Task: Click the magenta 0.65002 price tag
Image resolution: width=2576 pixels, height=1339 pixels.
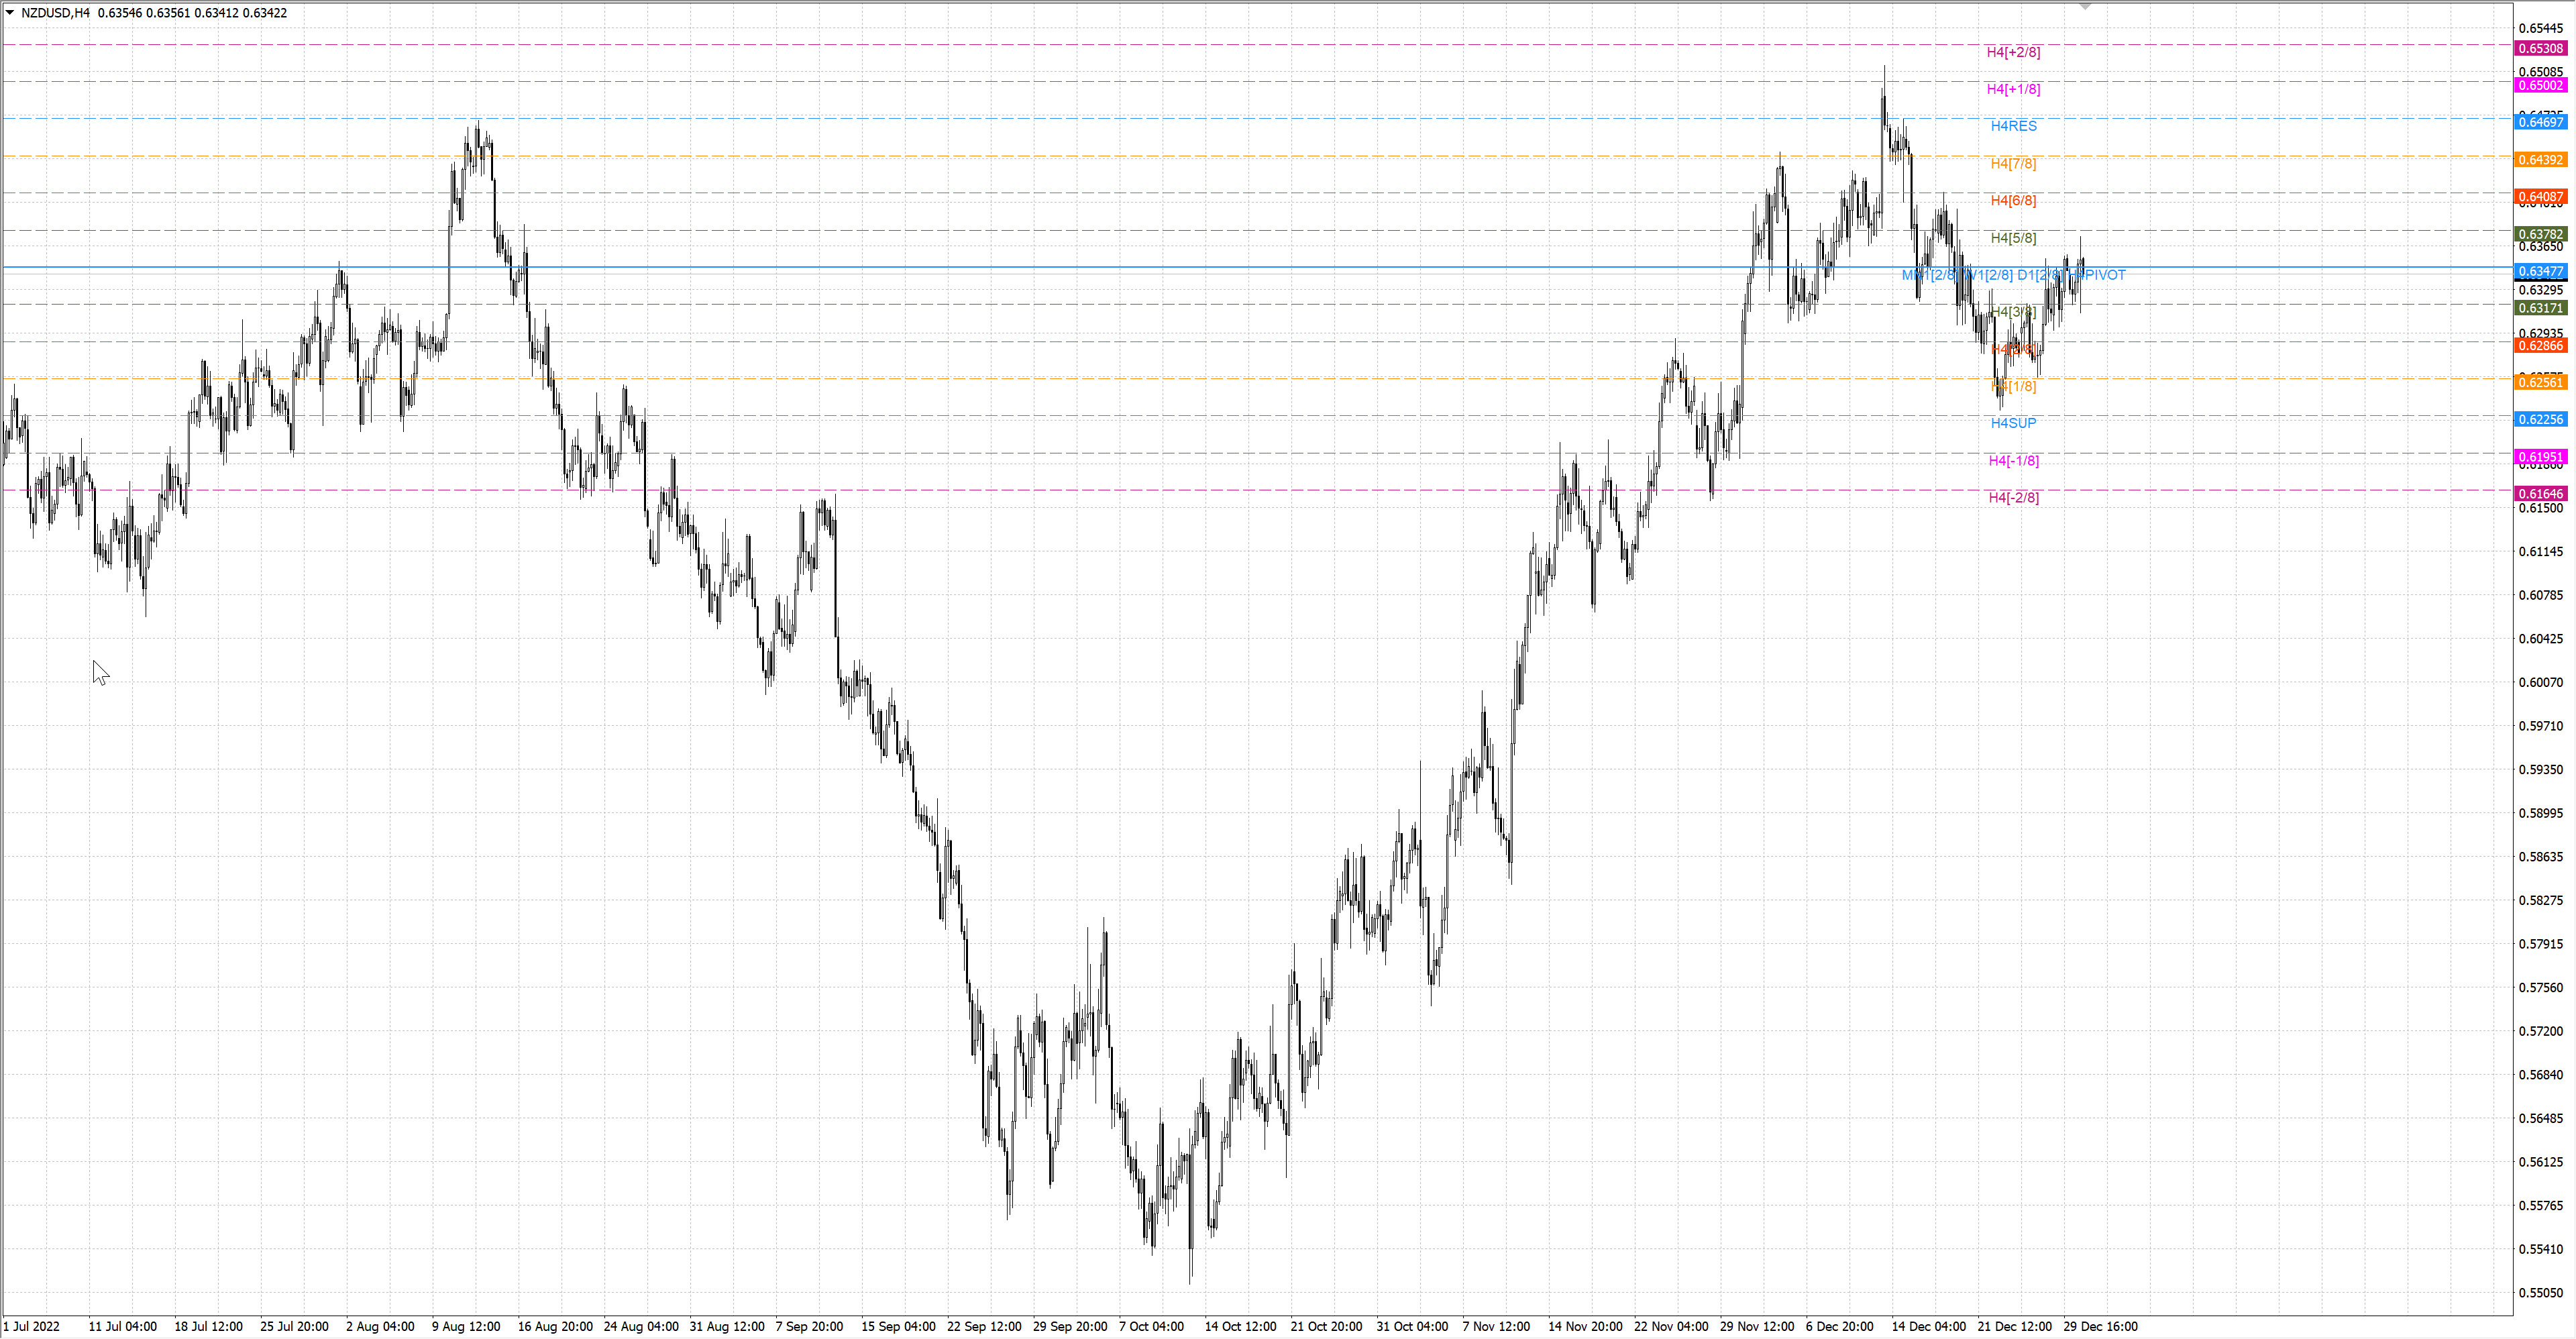Action: (x=2540, y=85)
